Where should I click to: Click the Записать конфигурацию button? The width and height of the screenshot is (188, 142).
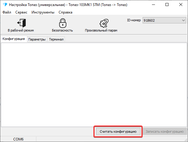[x=165, y=131]
